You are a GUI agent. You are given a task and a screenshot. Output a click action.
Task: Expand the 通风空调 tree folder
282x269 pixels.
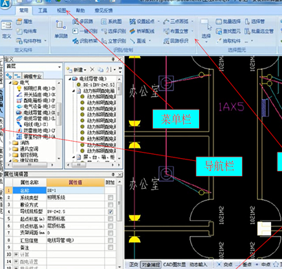click(x=10, y=149)
